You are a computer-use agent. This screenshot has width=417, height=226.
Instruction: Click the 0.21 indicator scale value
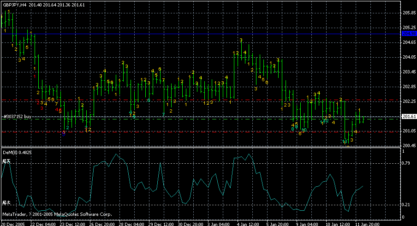click(x=406, y=205)
